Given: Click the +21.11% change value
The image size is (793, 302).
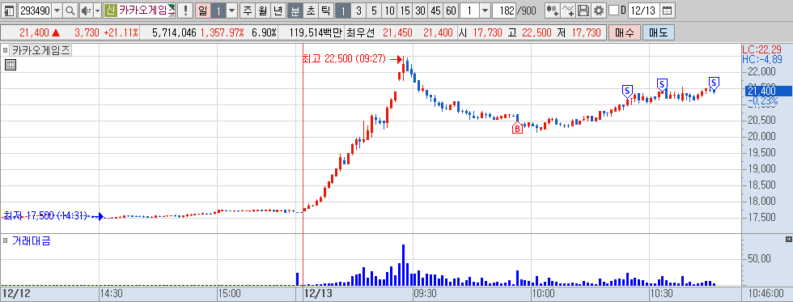Looking at the screenshot, I should click(121, 33).
